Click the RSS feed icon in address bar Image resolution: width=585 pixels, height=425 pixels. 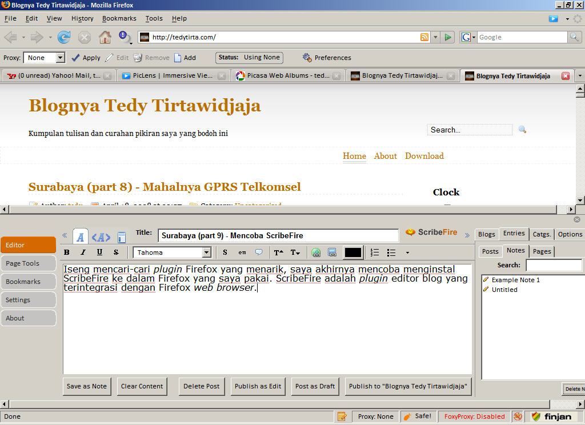pos(424,37)
